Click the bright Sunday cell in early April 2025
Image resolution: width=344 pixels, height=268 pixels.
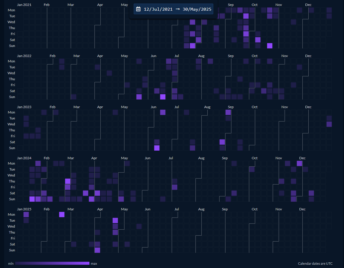pos(97,250)
